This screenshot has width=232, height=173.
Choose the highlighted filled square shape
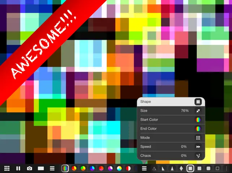190,168
